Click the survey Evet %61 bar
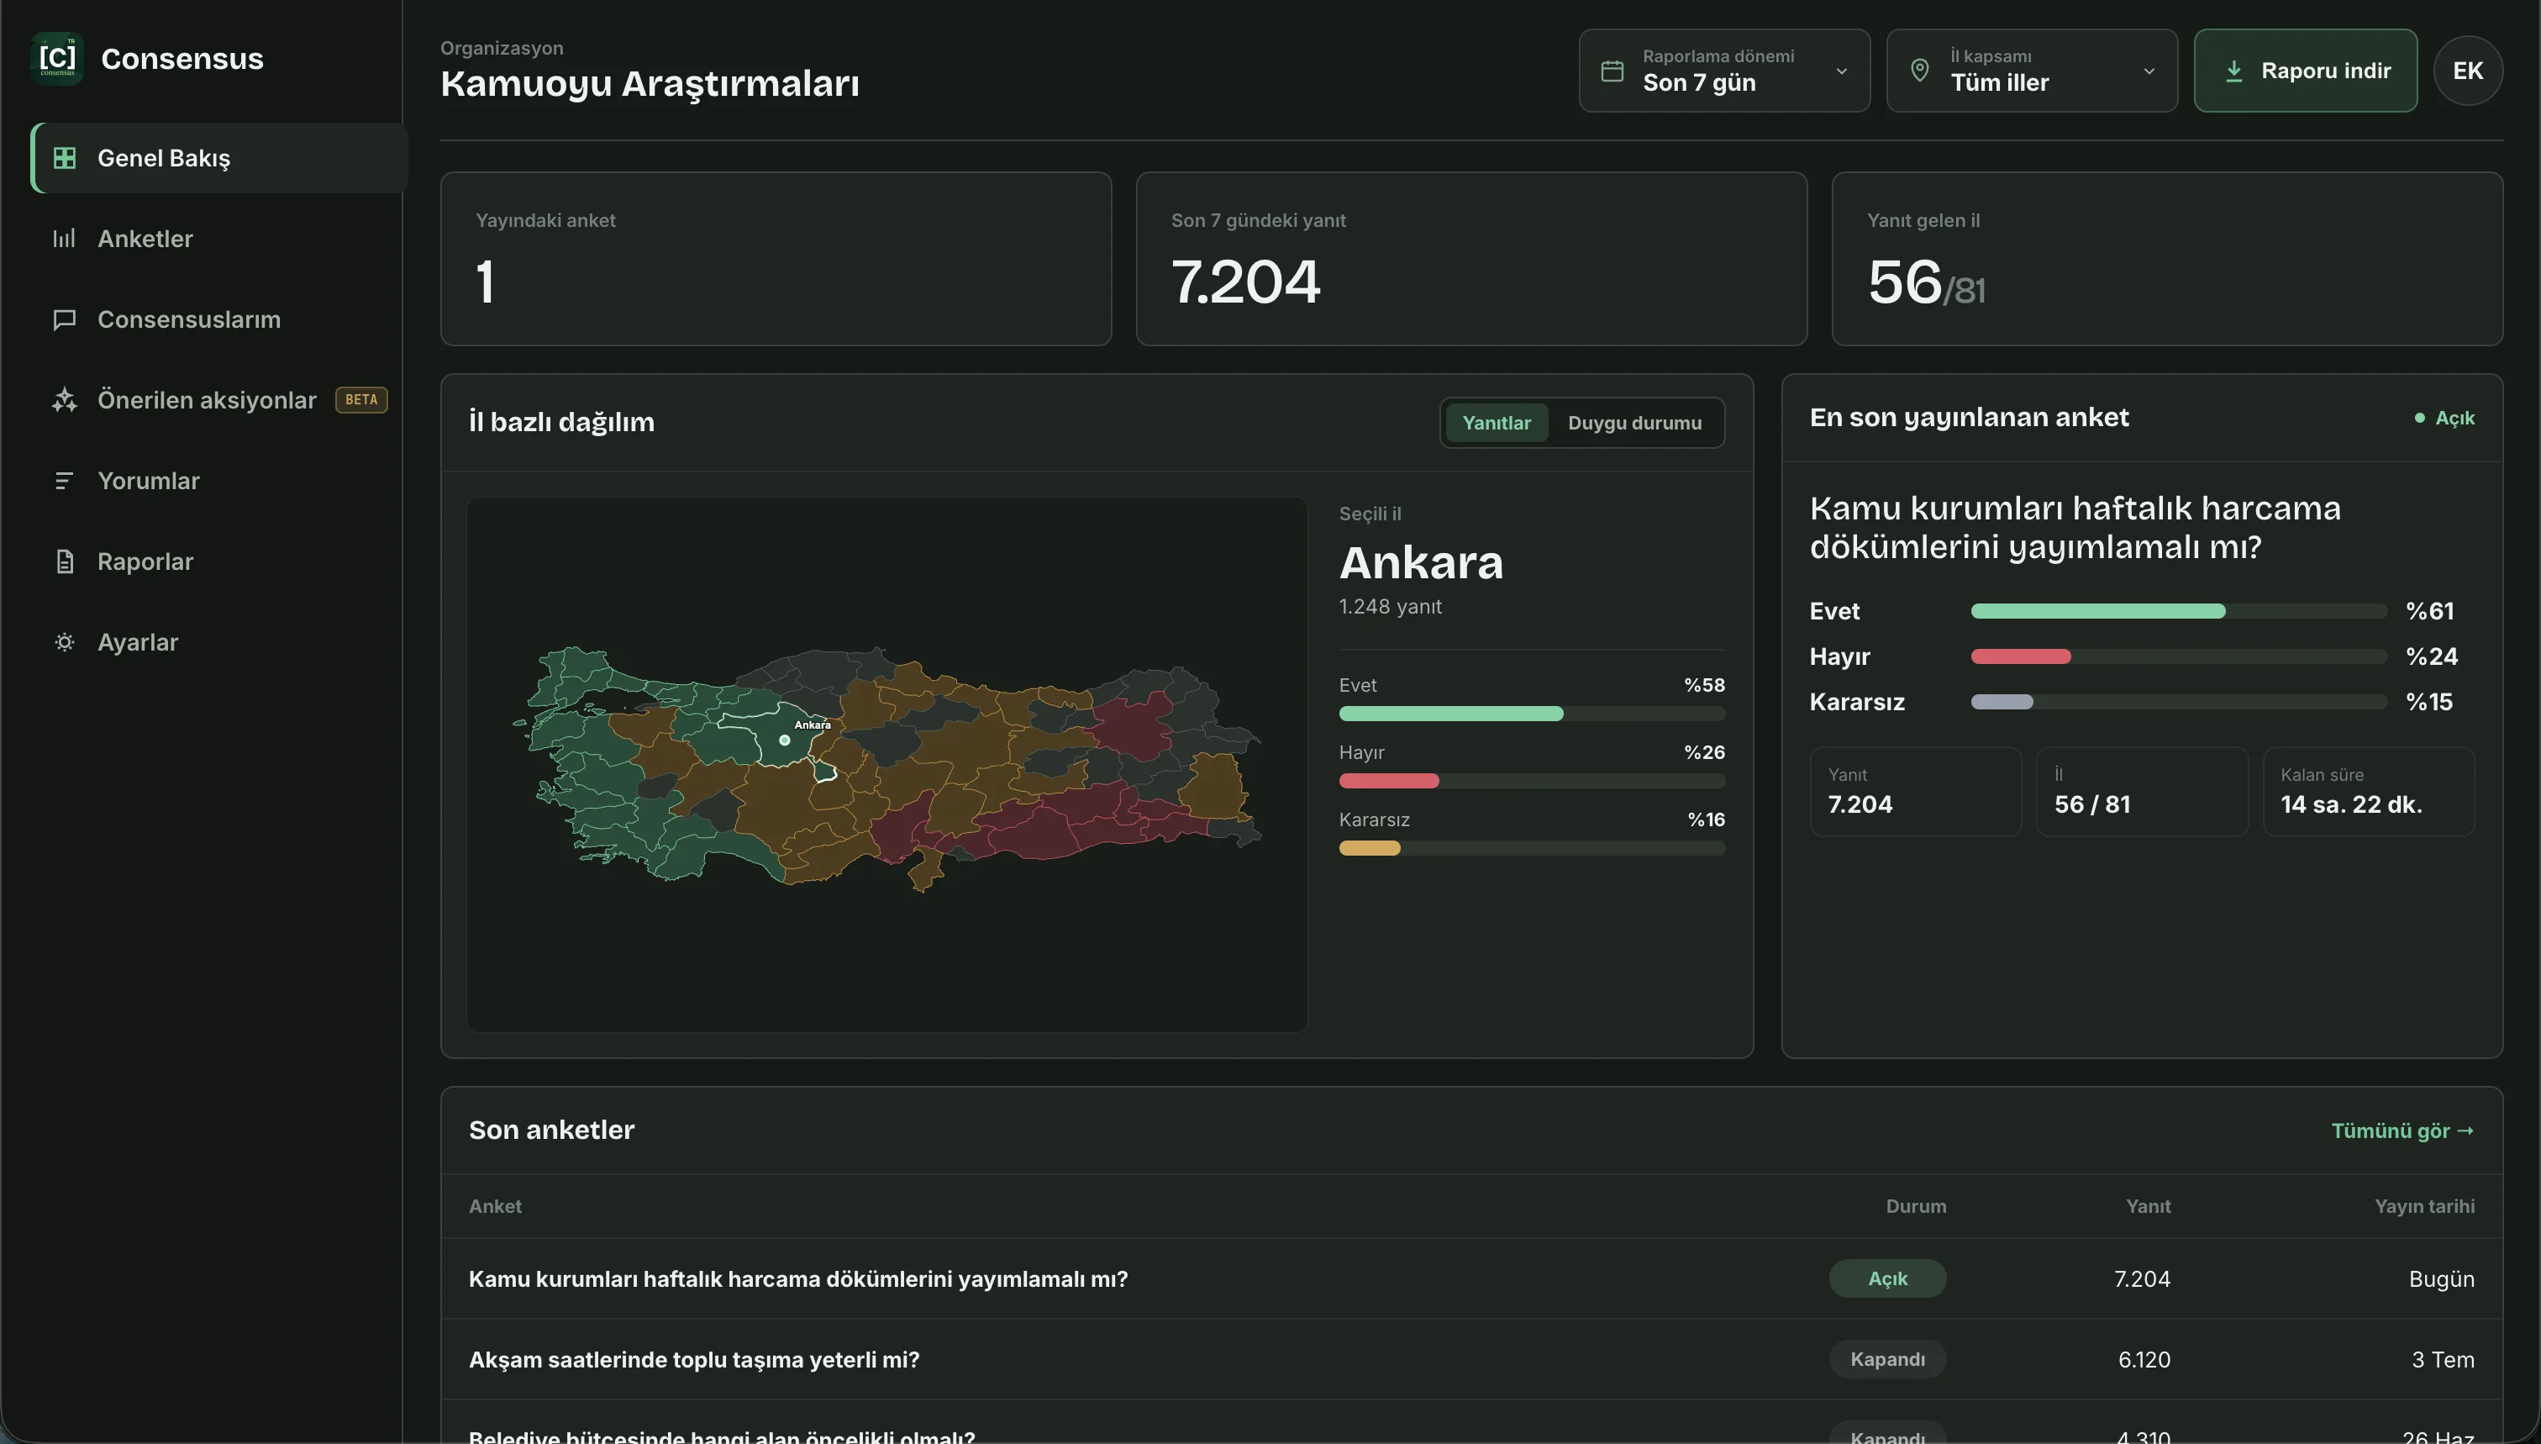 [x=2098, y=611]
